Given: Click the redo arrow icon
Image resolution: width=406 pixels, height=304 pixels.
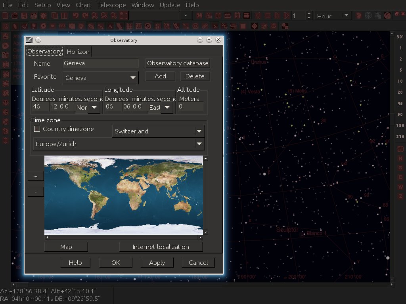Looking at the screenshot, I should coord(85,15).
